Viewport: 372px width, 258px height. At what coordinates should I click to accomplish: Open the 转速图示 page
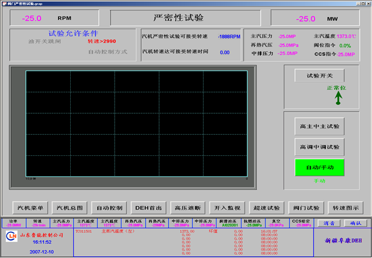click(346, 208)
